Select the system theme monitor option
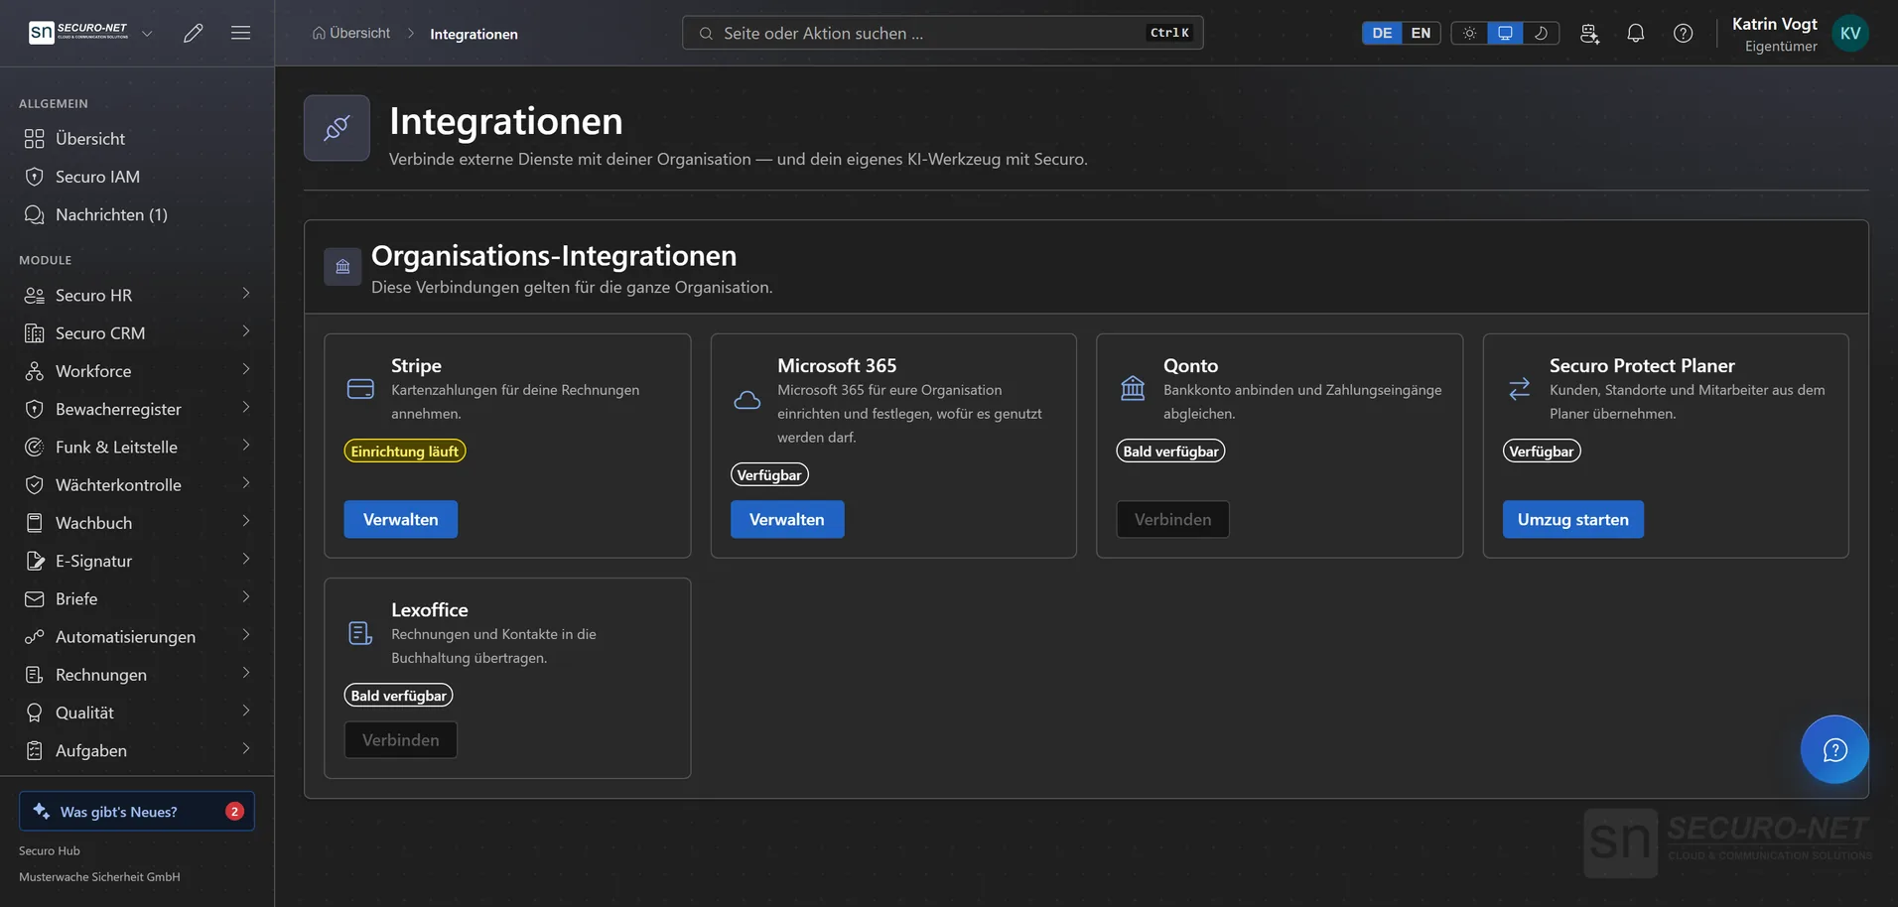The height and width of the screenshot is (907, 1898). 1505,33
